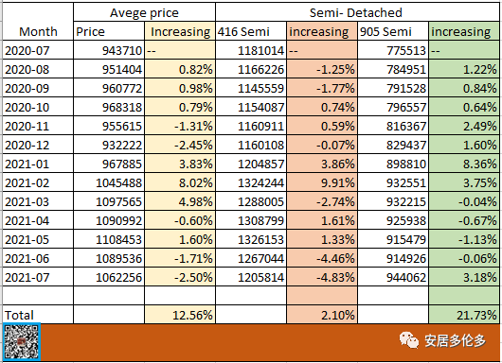502x363 pixels.
Task: Select the Semi- Detached header cell
Action: (x=356, y=12)
